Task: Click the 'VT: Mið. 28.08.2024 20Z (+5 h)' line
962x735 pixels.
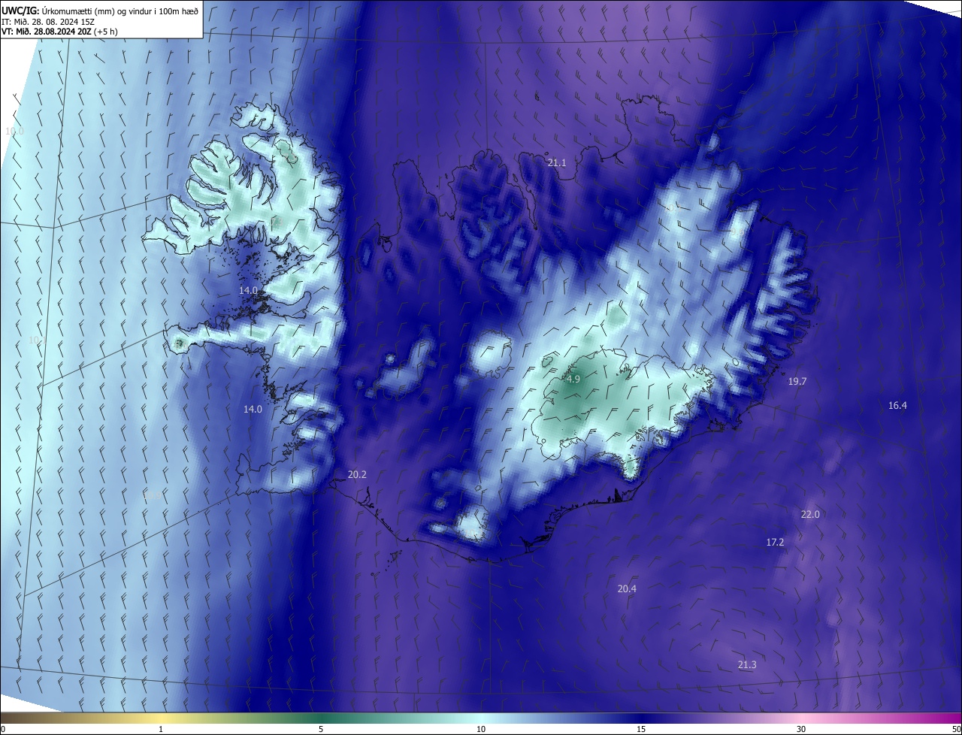Action: 59,32
